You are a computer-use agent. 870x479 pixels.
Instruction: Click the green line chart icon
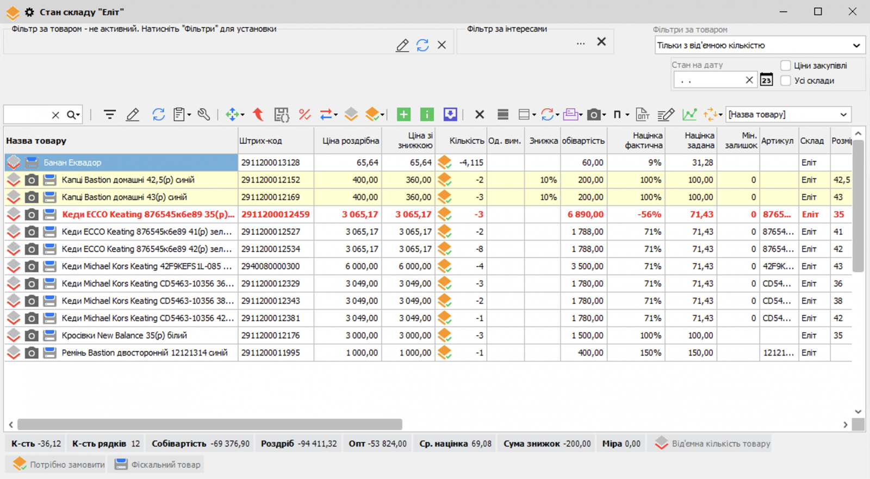(x=689, y=115)
